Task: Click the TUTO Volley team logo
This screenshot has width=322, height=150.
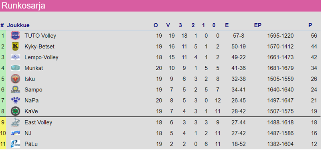Action: [15, 36]
